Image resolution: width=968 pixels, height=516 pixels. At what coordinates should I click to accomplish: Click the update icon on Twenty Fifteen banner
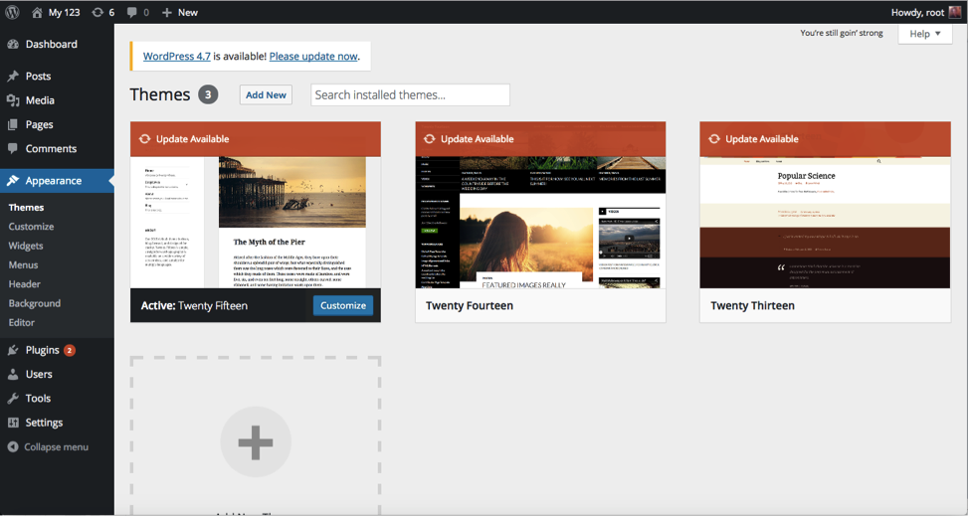[144, 139]
